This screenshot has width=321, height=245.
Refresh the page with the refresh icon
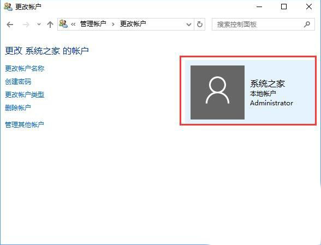[200, 25]
